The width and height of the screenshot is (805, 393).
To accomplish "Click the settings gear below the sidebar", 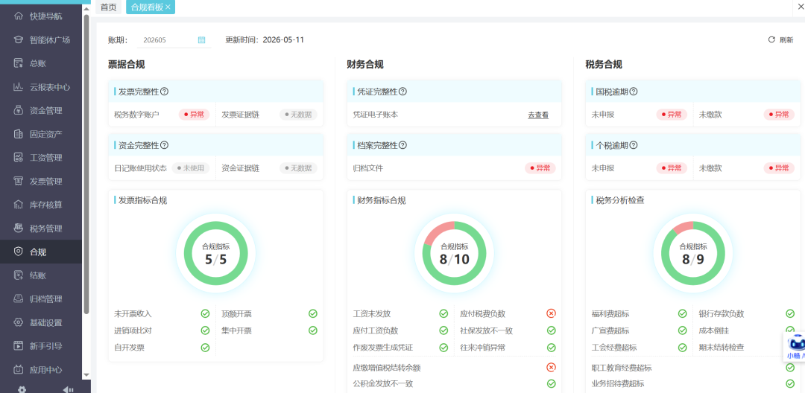I will tap(22, 389).
